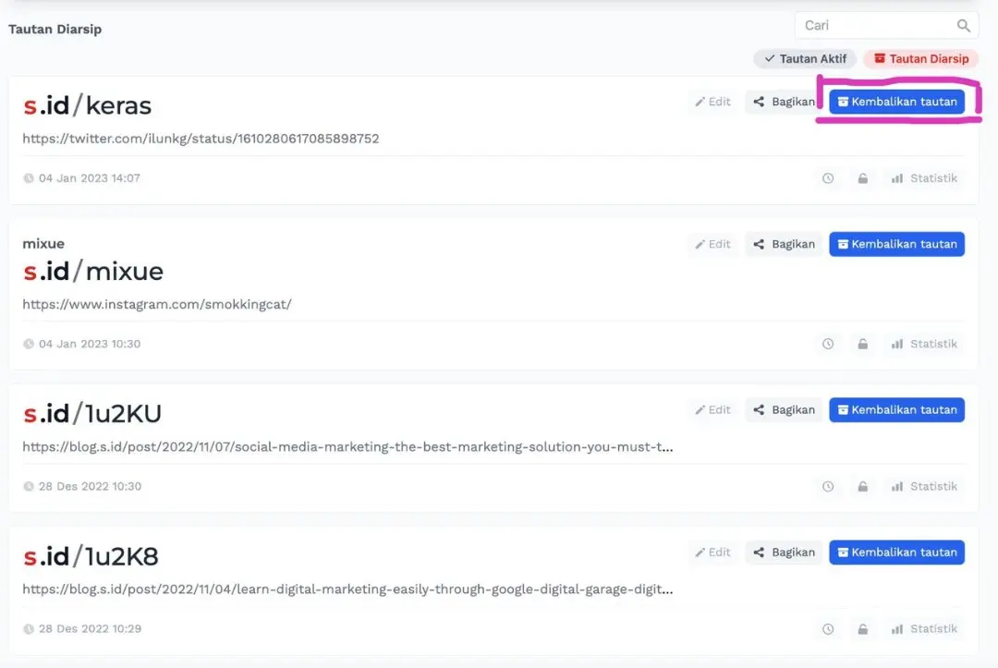Viewport: 998px width, 668px height.
Task: Open Statistik for s.id/1u2KU link
Action: [x=924, y=486]
